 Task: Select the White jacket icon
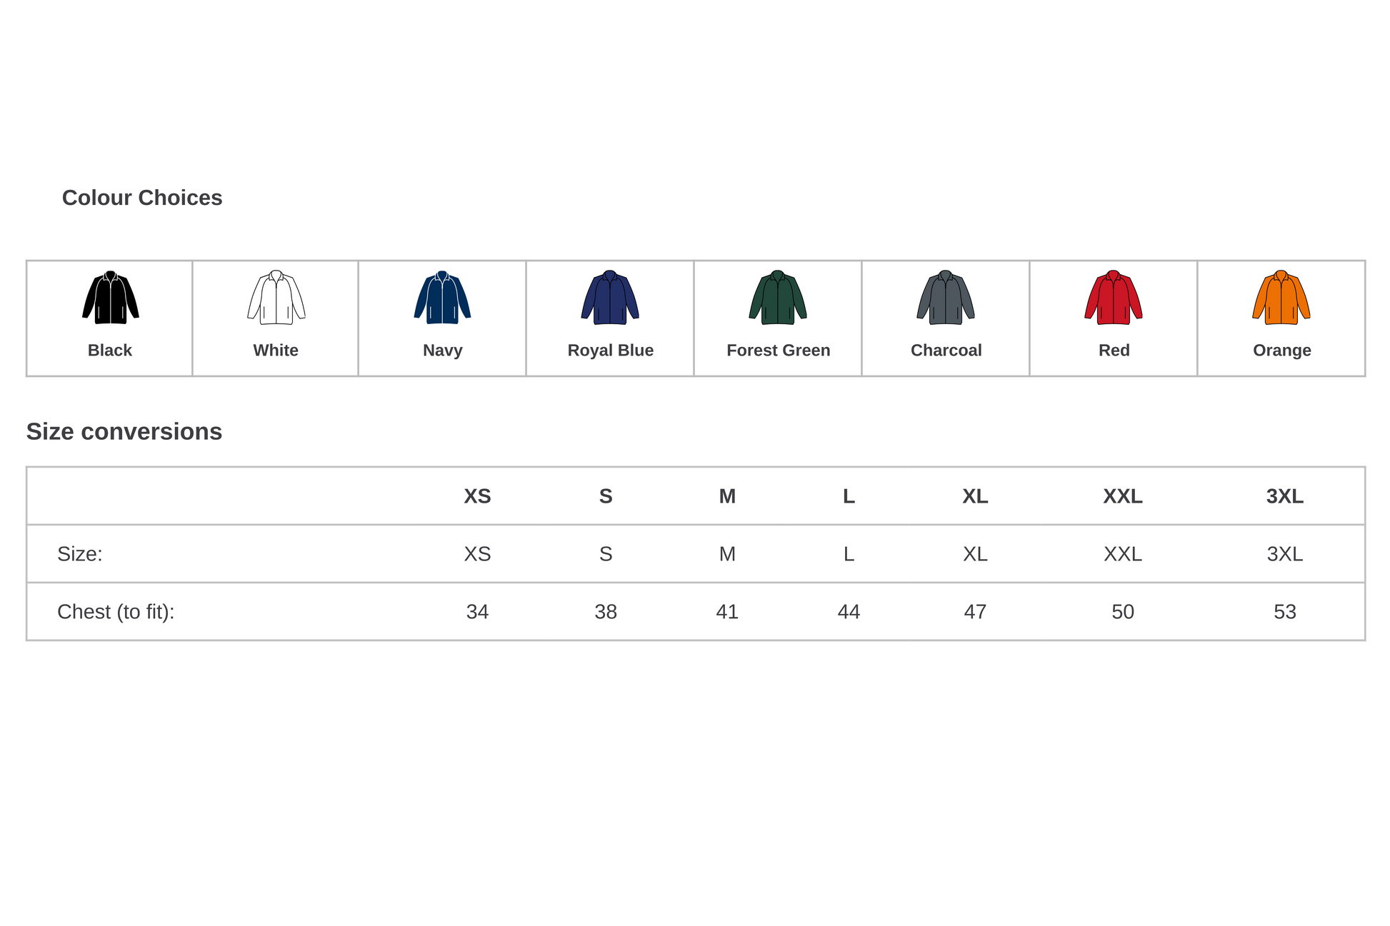(276, 298)
